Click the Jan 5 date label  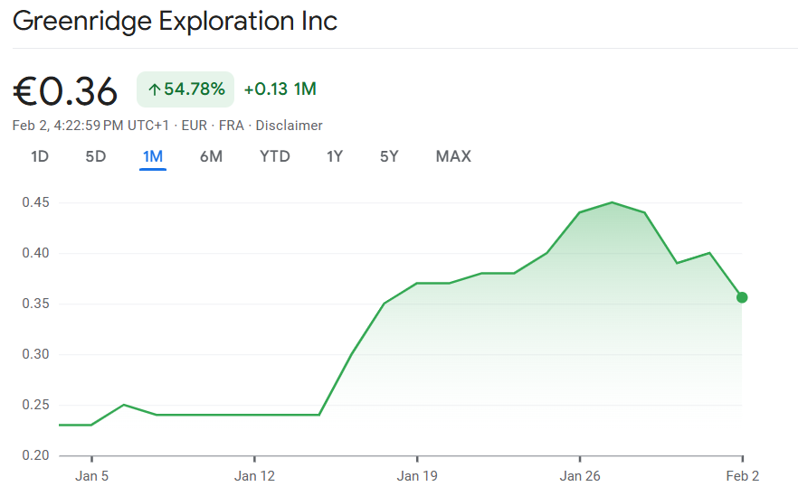tap(92, 475)
